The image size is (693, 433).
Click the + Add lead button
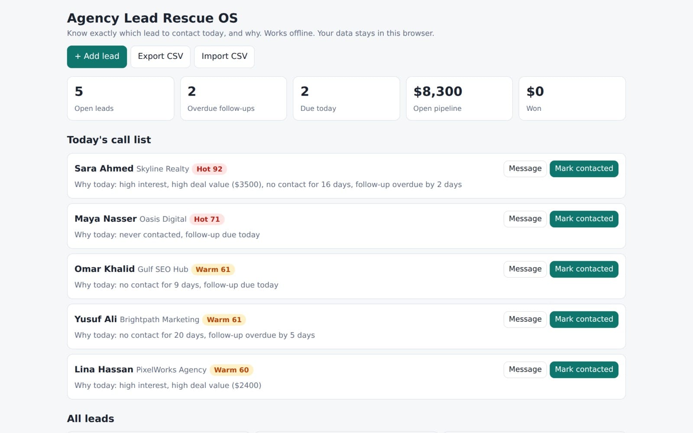97,56
